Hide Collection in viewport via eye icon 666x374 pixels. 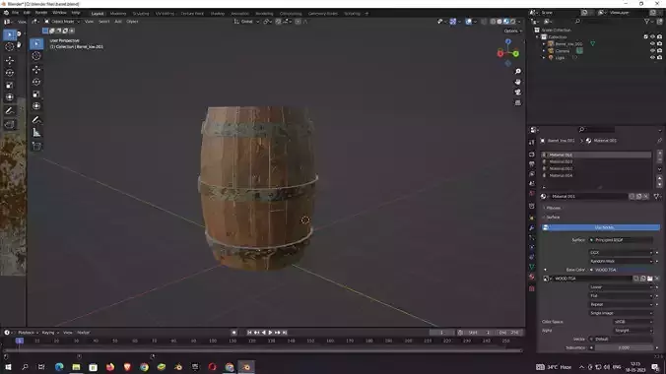coord(652,37)
